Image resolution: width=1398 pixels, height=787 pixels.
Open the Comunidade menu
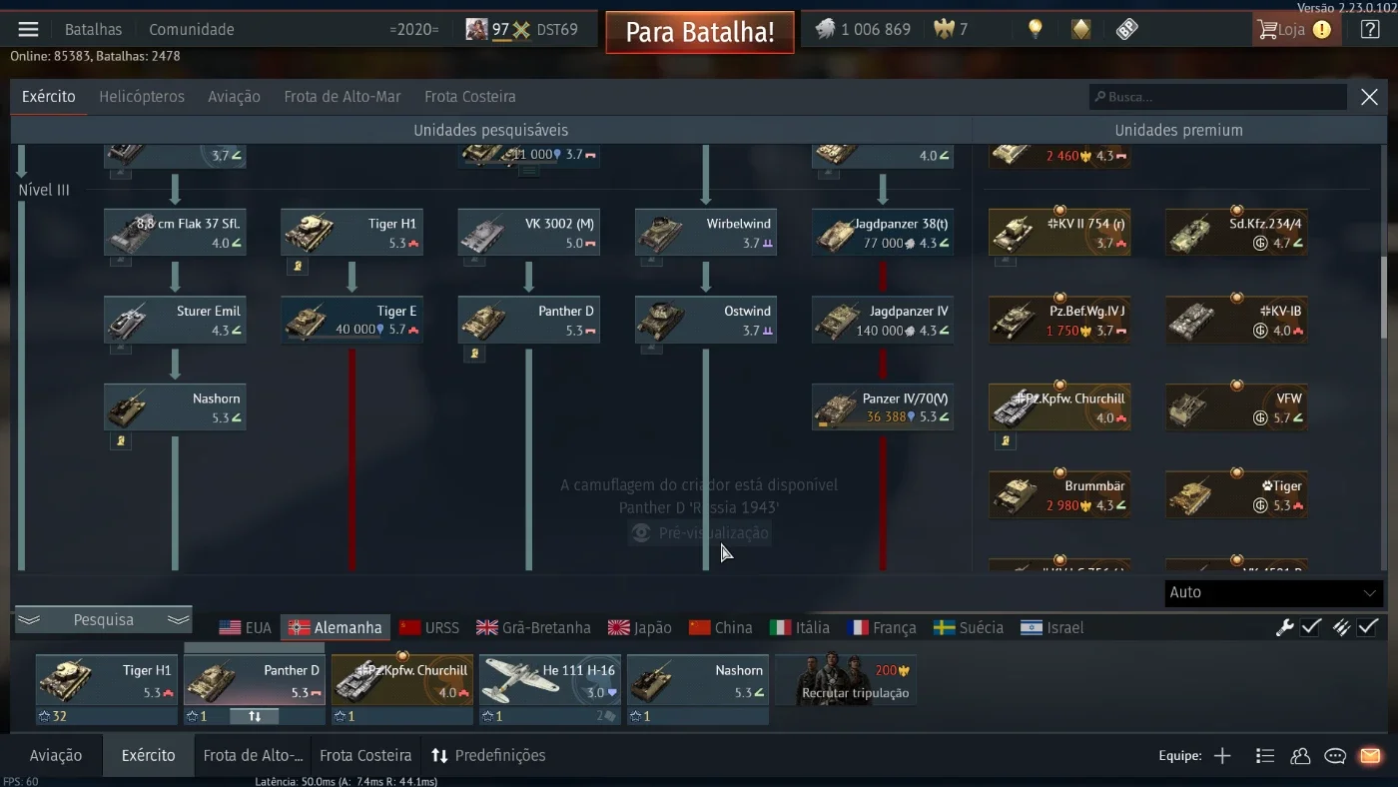pyautogui.click(x=192, y=30)
